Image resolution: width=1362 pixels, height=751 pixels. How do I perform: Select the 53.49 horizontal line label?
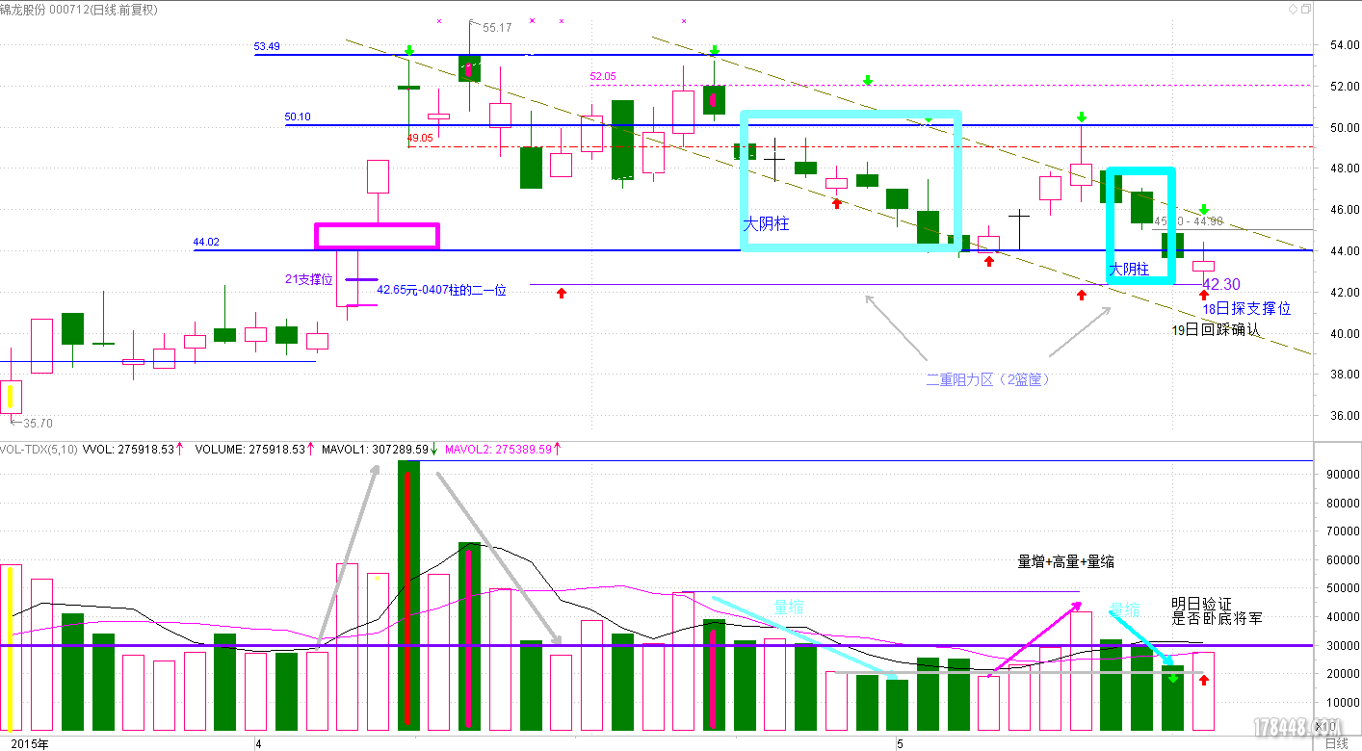(267, 45)
